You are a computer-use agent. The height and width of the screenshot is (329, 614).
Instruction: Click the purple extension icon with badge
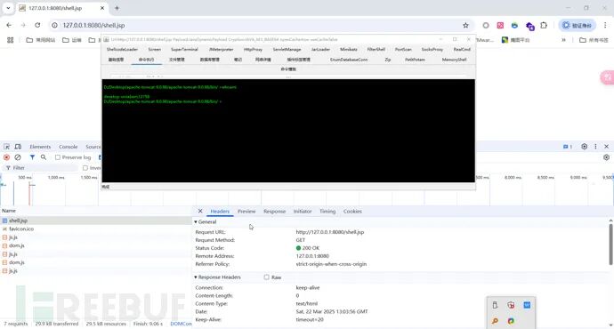pyautogui.click(x=529, y=26)
